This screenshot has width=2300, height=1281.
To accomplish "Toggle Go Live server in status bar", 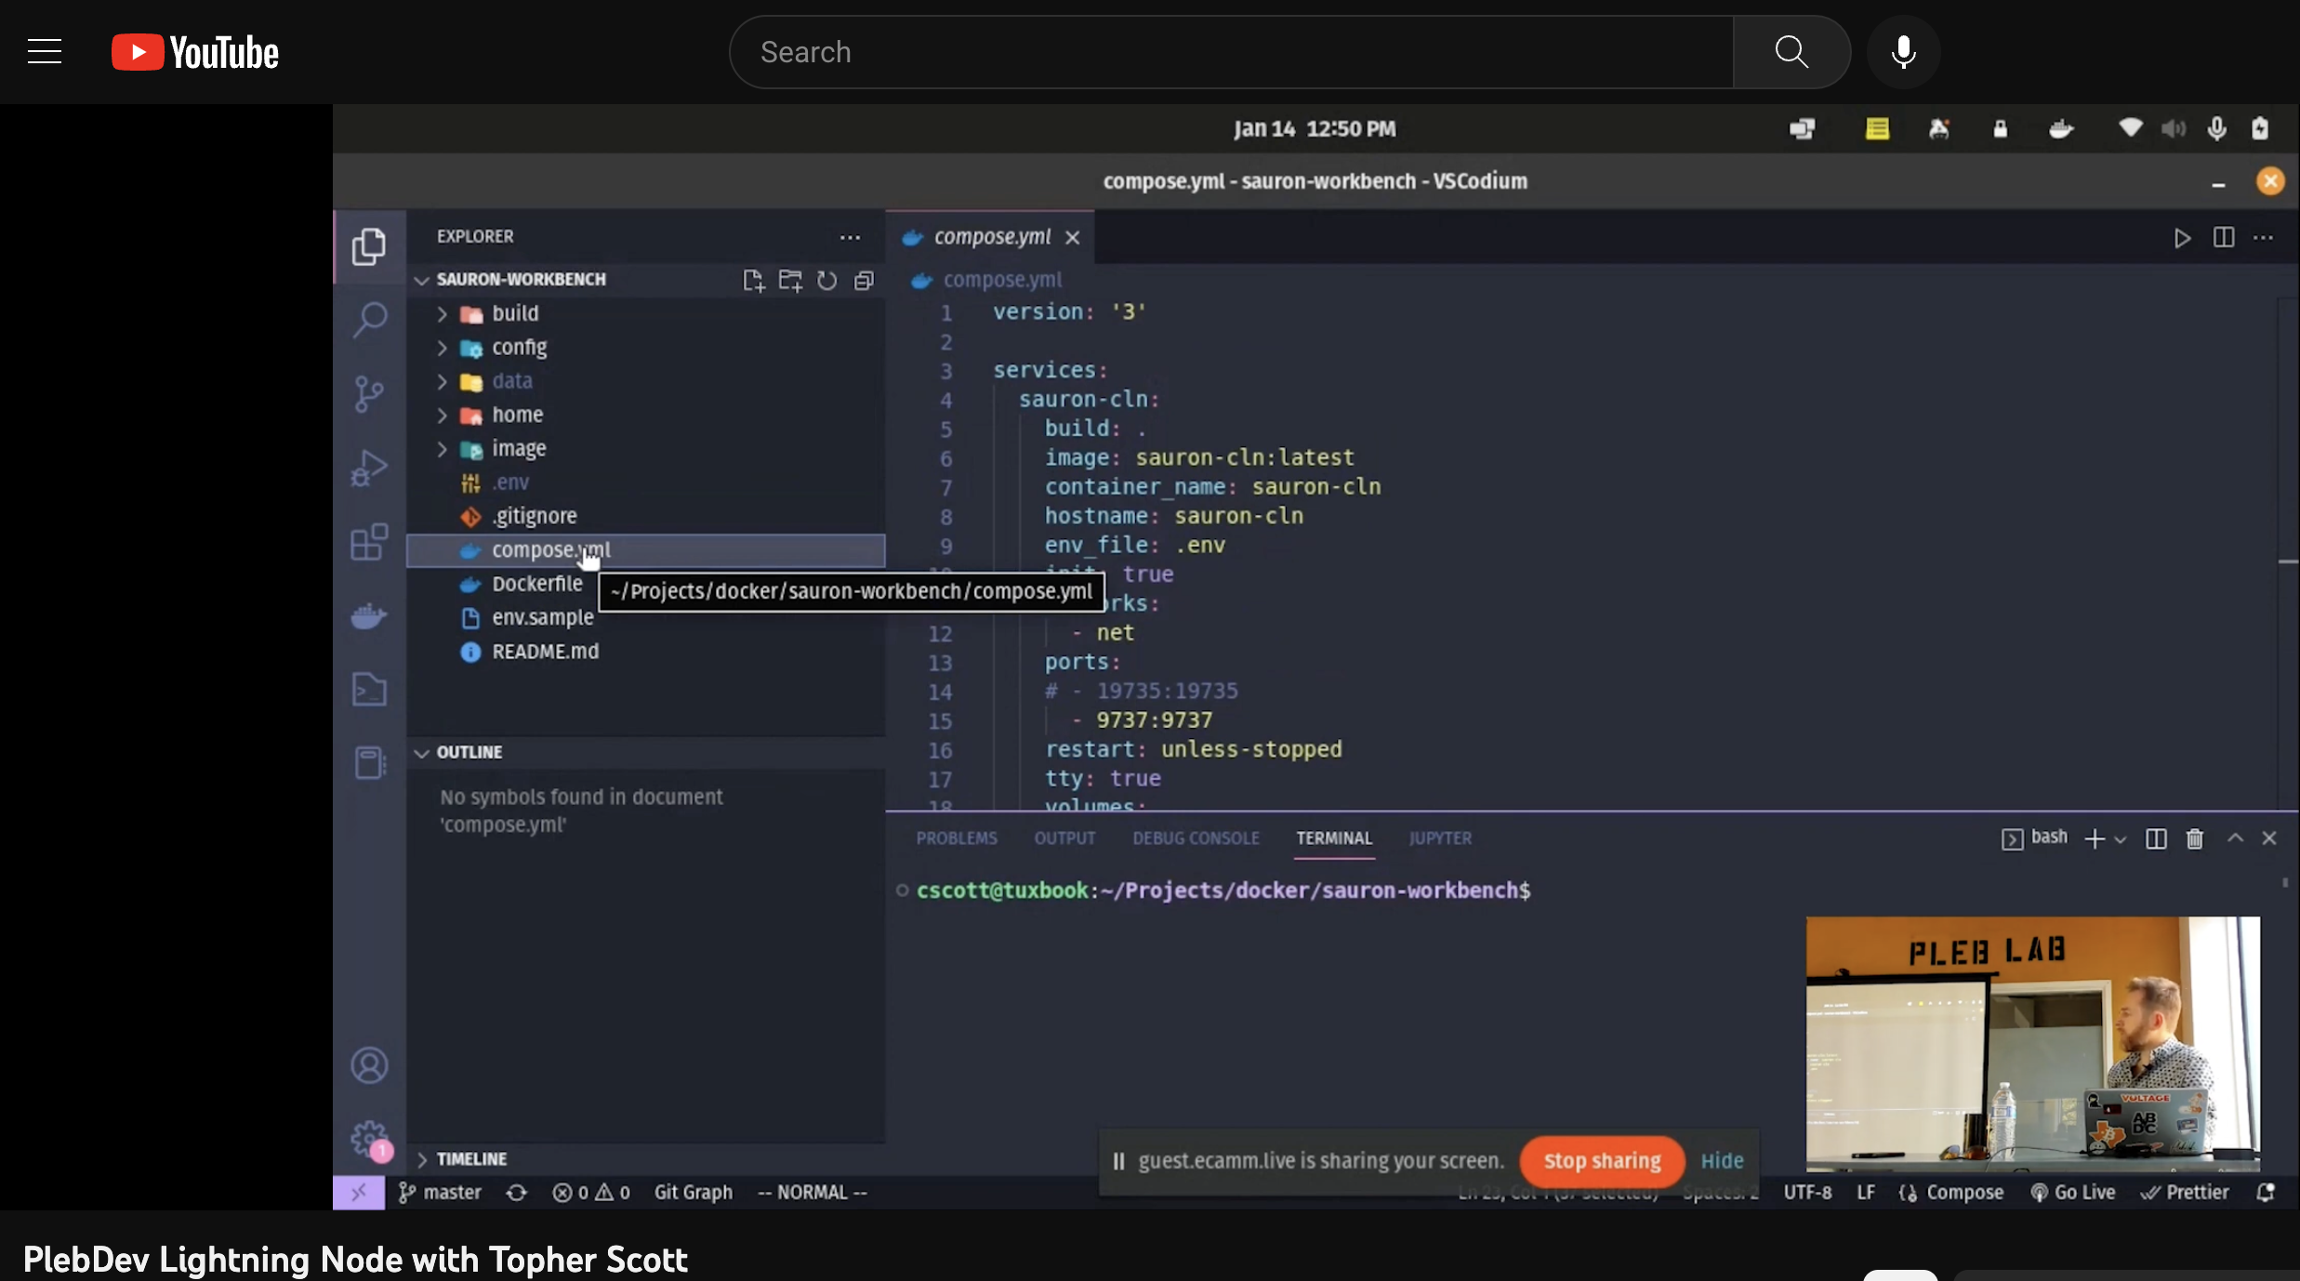I will pos(2073,1193).
